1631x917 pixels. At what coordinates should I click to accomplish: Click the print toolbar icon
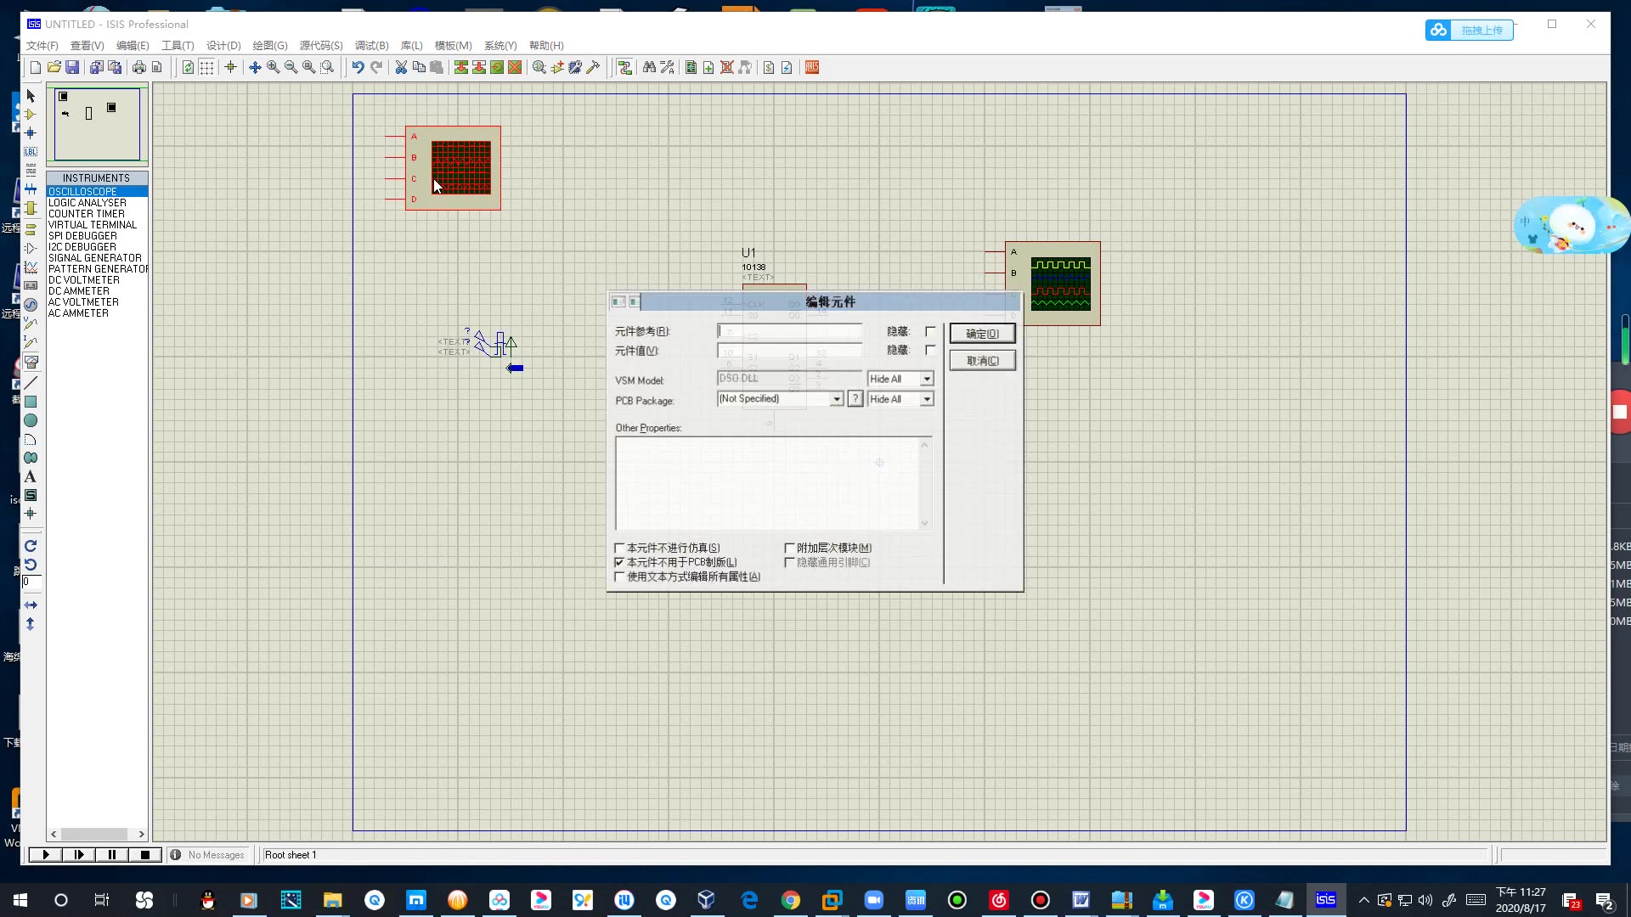click(138, 67)
